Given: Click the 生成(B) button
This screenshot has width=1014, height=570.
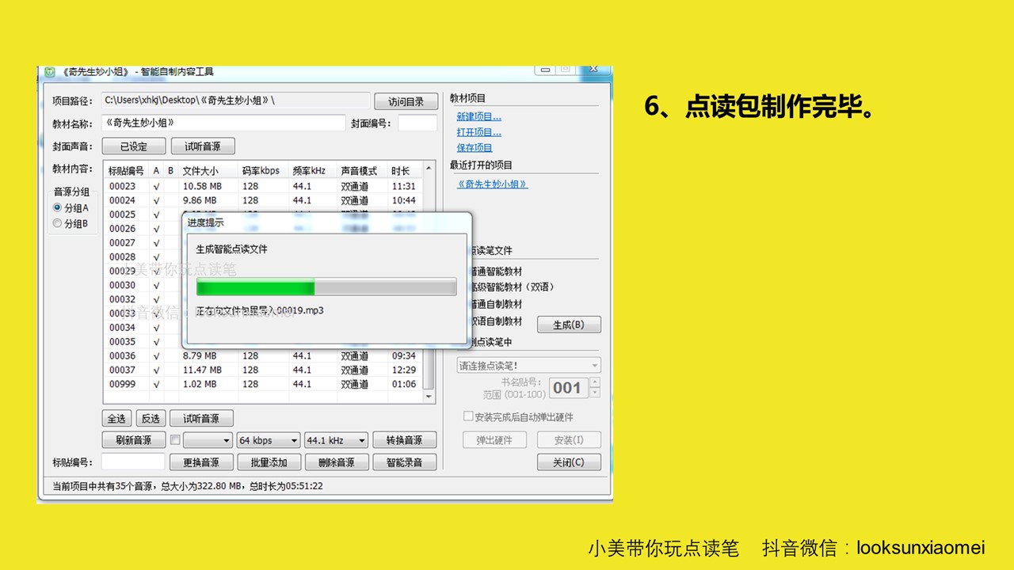Looking at the screenshot, I should click(x=569, y=325).
